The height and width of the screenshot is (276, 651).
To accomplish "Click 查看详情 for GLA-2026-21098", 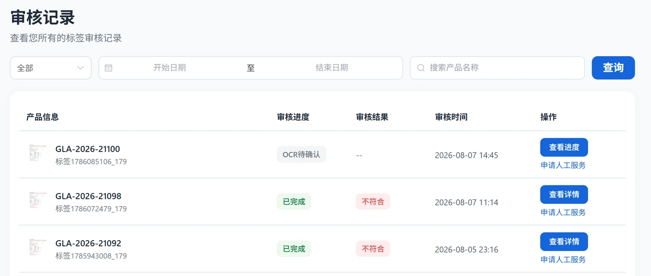I will point(564,194).
